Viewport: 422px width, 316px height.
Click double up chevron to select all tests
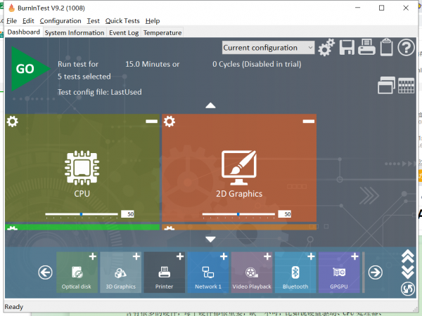coord(408,256)
